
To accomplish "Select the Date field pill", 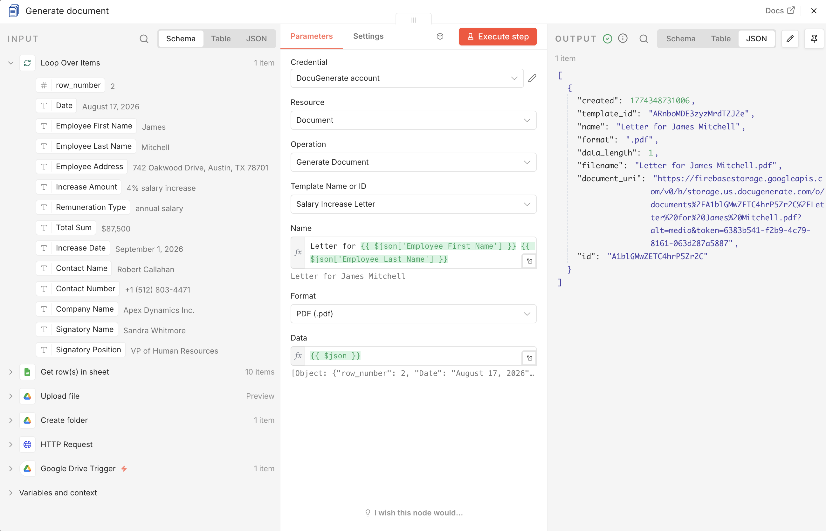I will coord(56,106).
